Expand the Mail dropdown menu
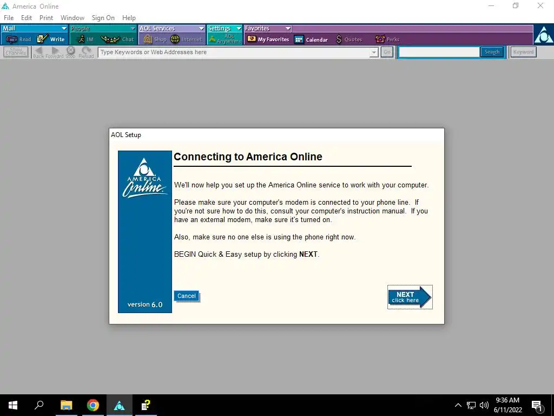554x416 pixels. click(64, 28)
